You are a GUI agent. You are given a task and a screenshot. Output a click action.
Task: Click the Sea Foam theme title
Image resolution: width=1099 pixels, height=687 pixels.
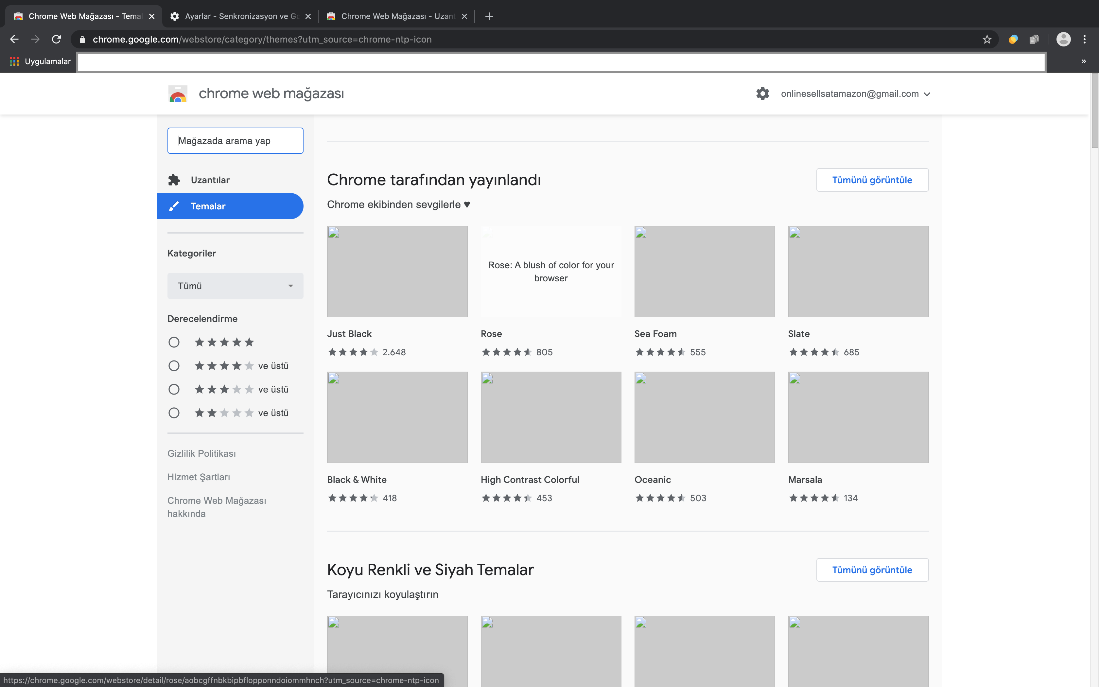pos(655,333)
